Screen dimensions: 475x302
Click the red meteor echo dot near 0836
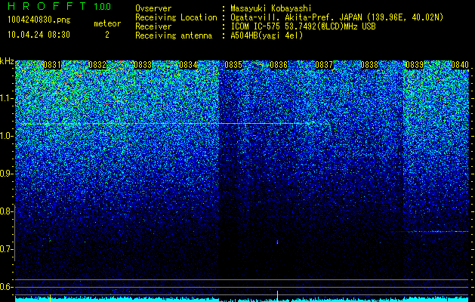pos(277,242)
